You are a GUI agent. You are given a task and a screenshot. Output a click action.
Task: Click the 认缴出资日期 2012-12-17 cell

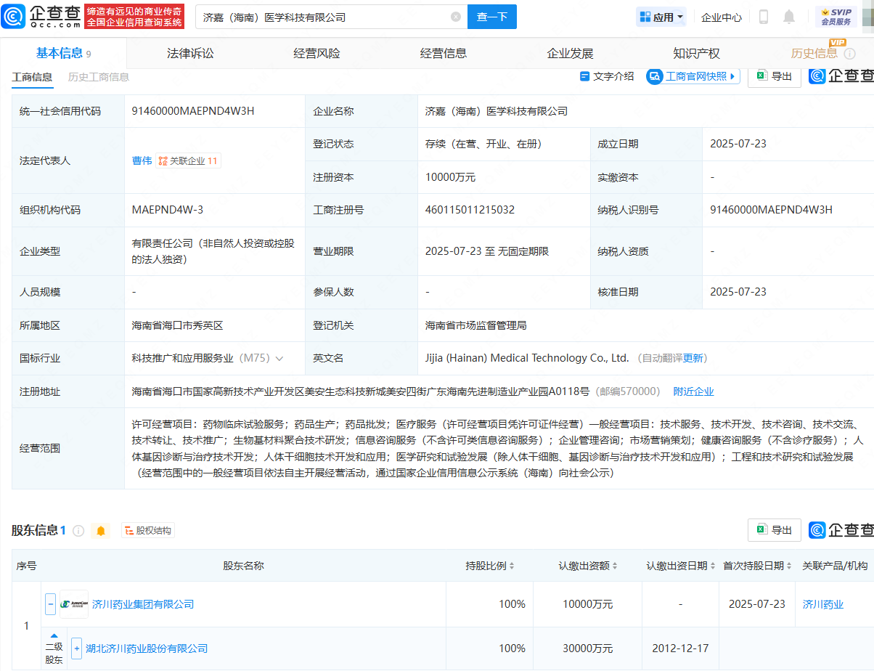(680, 648)
